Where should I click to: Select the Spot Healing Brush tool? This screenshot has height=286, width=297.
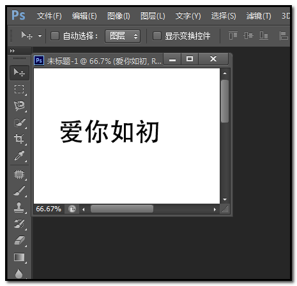coord(19,174)
